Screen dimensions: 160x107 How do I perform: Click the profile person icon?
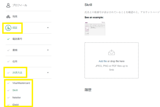[8, 5]
